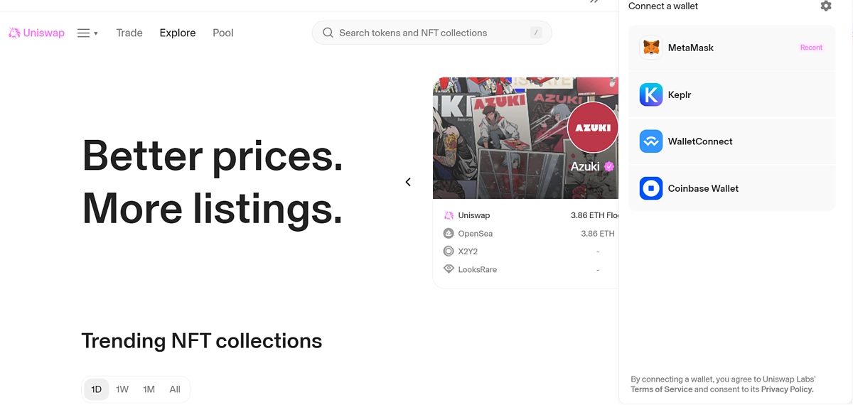Screen dimensions: 853x405
Task: Focus the search tokens and NFT field
Action: (426, 33)
